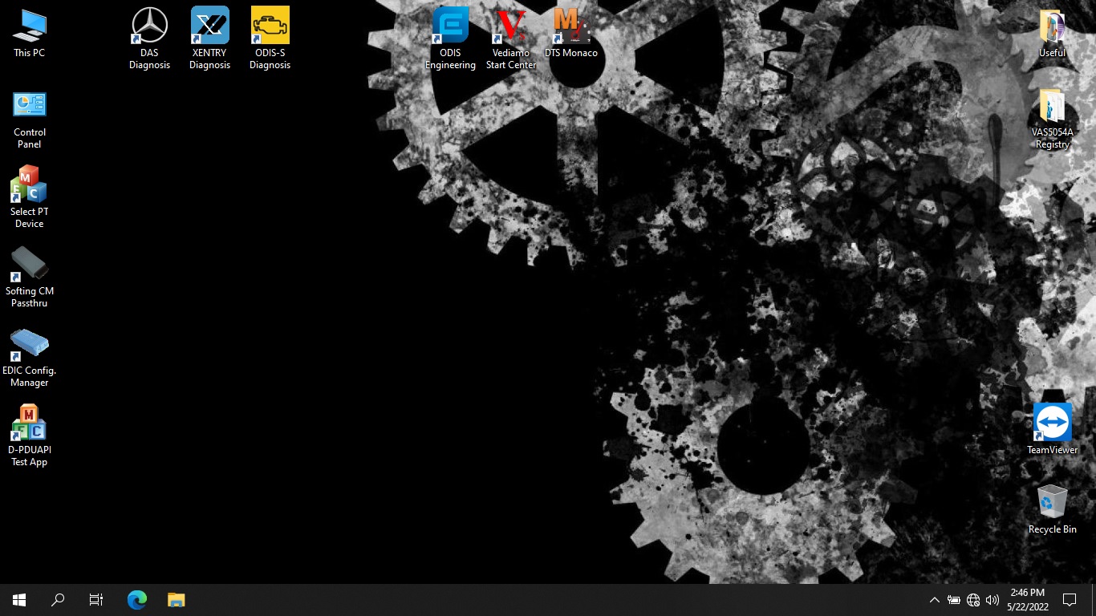This screenshot has width=1096, height=616.
Task: Open the taskbar clock and calendar
Action: pyautogui.click(x=1027, y=600)
